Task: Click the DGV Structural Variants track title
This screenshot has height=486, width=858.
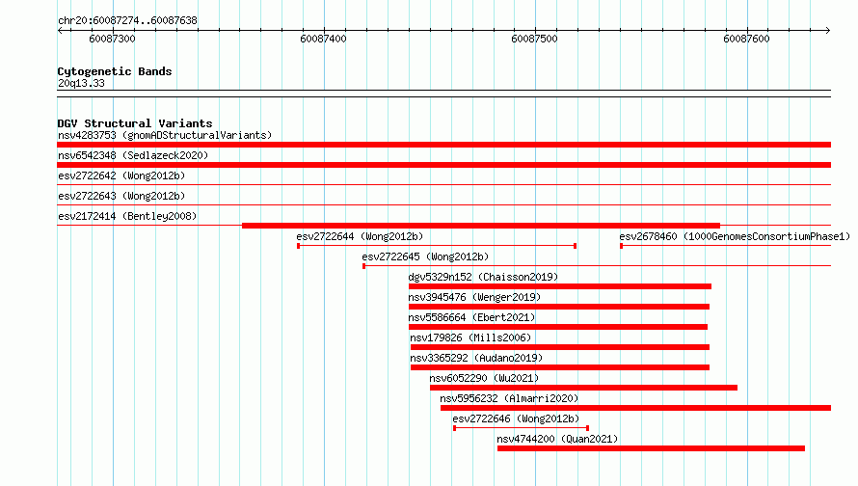Action: tap(135, 123)
